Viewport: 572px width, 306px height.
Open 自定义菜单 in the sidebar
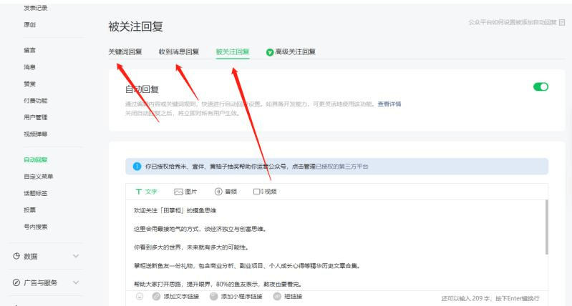point(38,176)
